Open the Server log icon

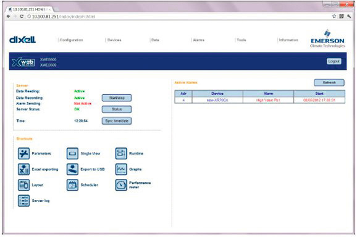click(23, 201)
